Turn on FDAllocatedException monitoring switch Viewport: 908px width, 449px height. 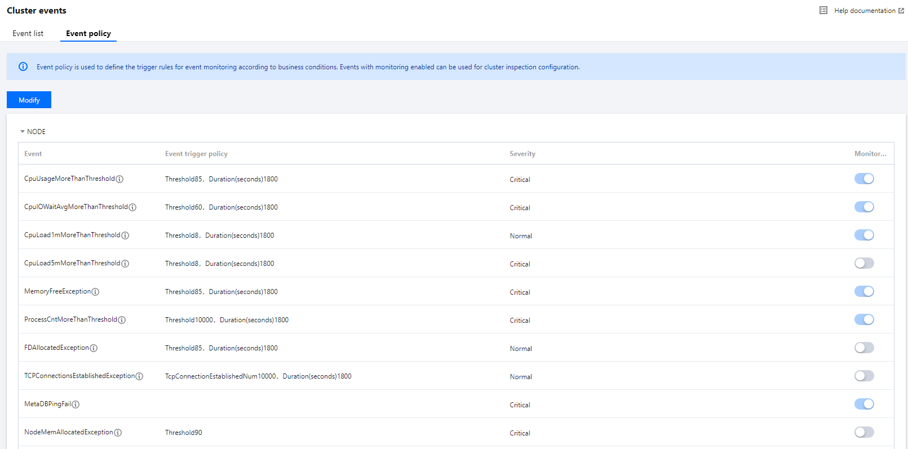(863, 348)
